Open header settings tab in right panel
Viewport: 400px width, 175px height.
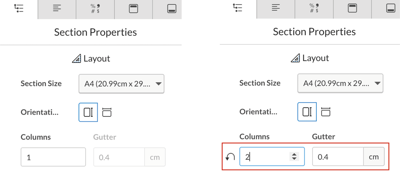tap(352, 9)
